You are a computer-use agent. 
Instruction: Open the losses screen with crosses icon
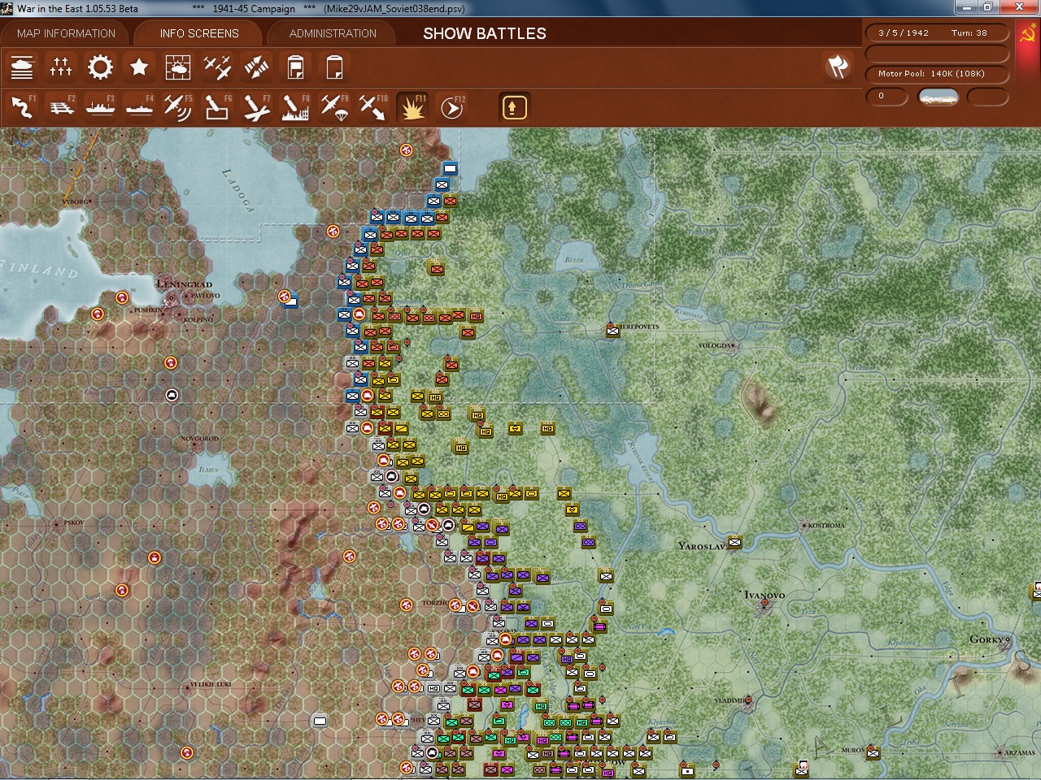tap(61, 67)
